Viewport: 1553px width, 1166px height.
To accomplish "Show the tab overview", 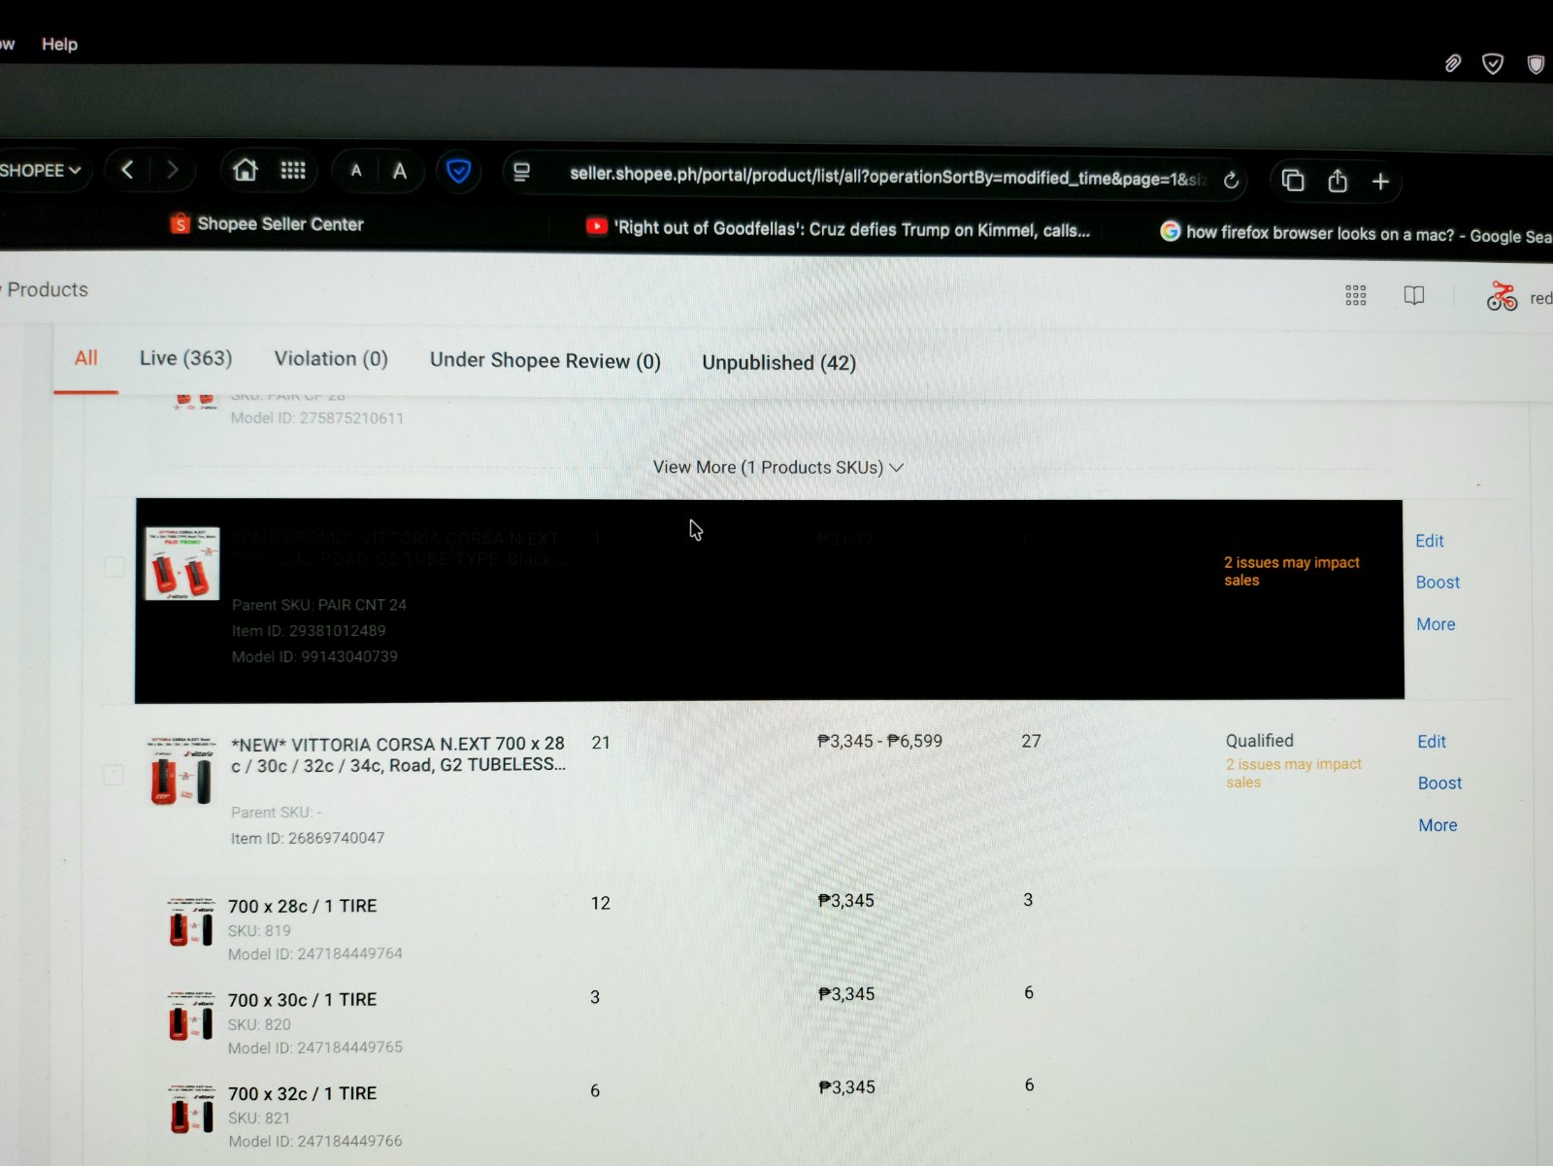I will [1292, 181].
